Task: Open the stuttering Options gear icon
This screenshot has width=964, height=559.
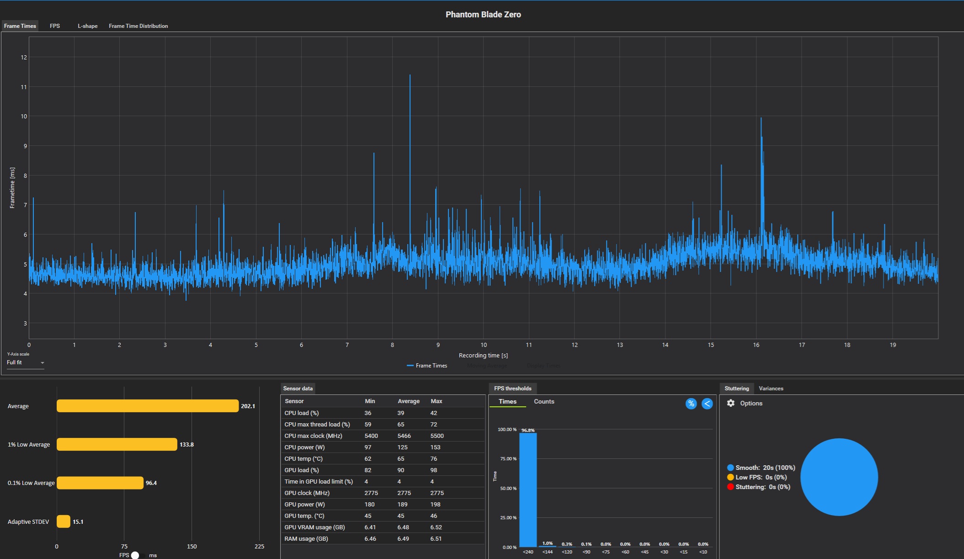Action: (x=730, y=403)
